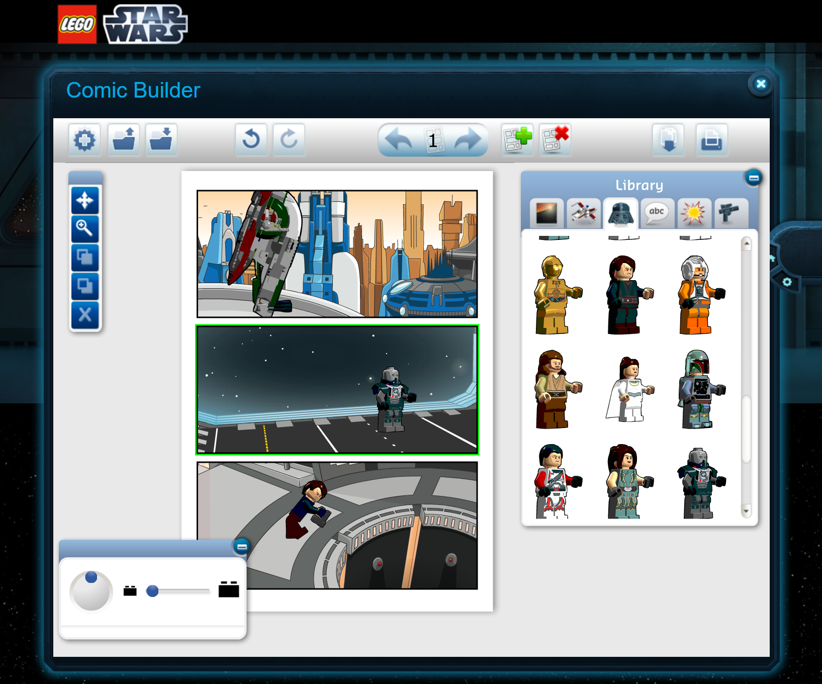
Task: Click the library scrollbar thumb
Action: 747,429
